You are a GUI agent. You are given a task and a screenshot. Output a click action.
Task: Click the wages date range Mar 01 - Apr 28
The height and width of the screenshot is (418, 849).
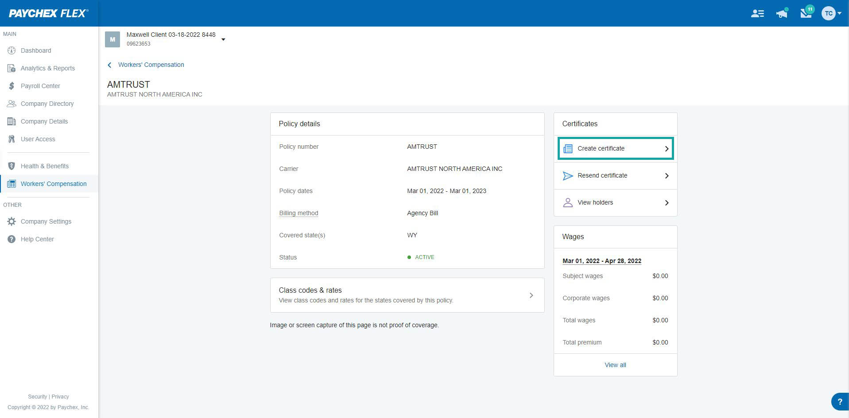point(602,261)
